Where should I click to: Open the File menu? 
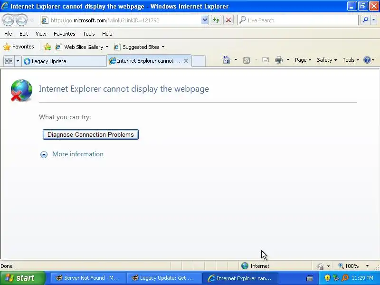pos(8,34)
